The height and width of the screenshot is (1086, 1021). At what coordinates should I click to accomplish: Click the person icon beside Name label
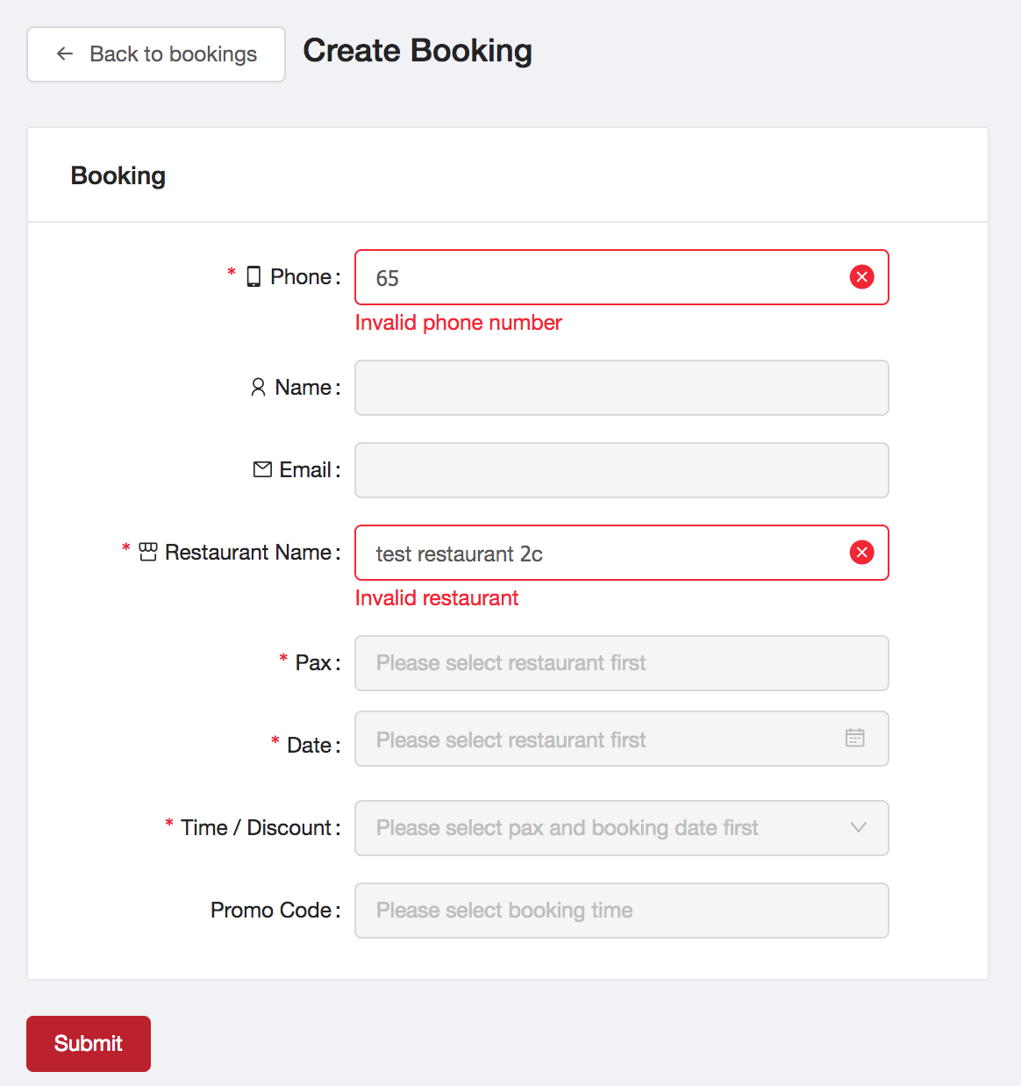pos(258,387)
